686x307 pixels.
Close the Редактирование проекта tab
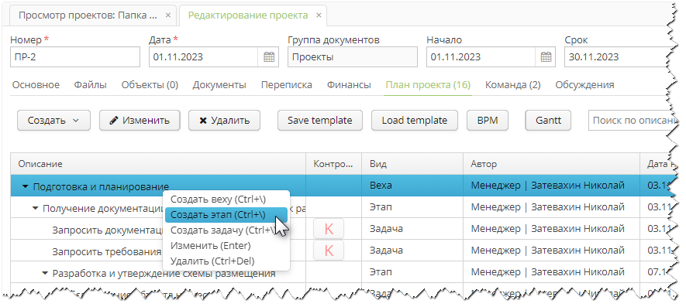319,15
